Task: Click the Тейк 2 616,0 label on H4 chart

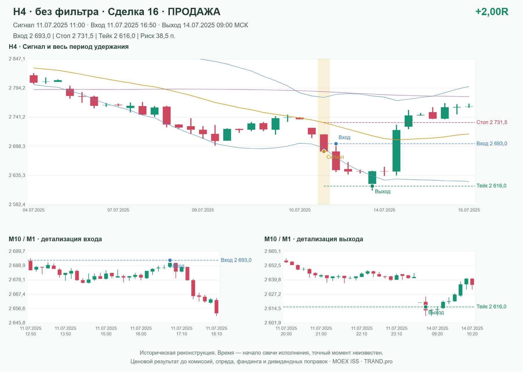Action: point(491,186)
